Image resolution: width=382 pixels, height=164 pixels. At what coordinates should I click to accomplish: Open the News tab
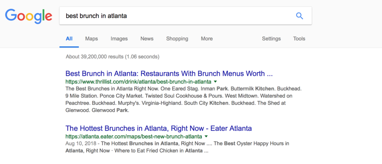coord(147,38)
